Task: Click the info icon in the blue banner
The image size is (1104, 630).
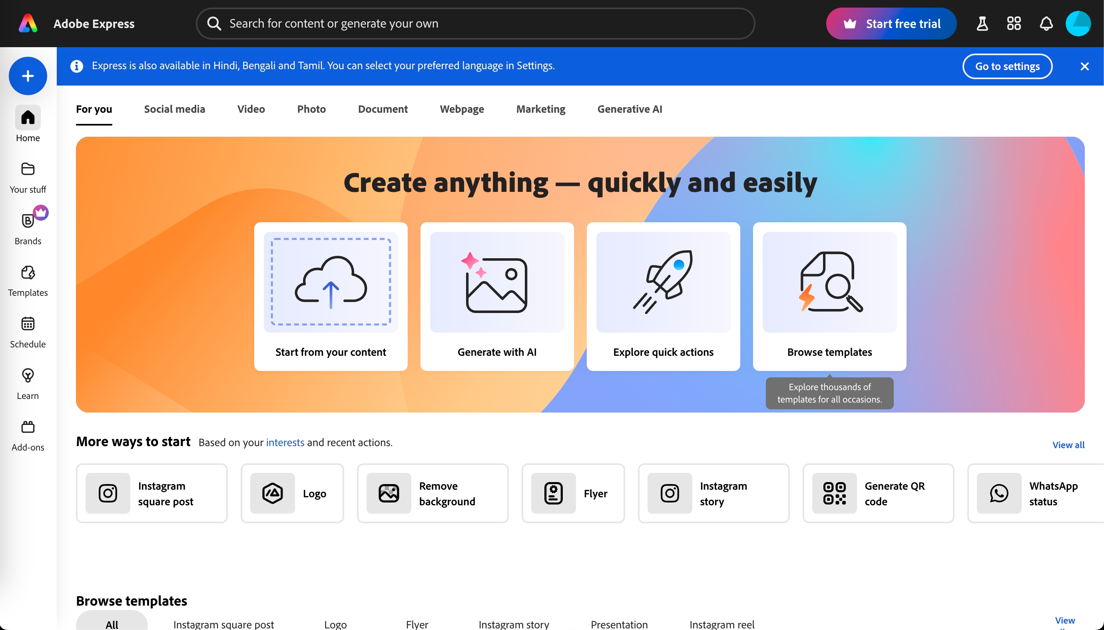Action: click(x=77, y=66)
